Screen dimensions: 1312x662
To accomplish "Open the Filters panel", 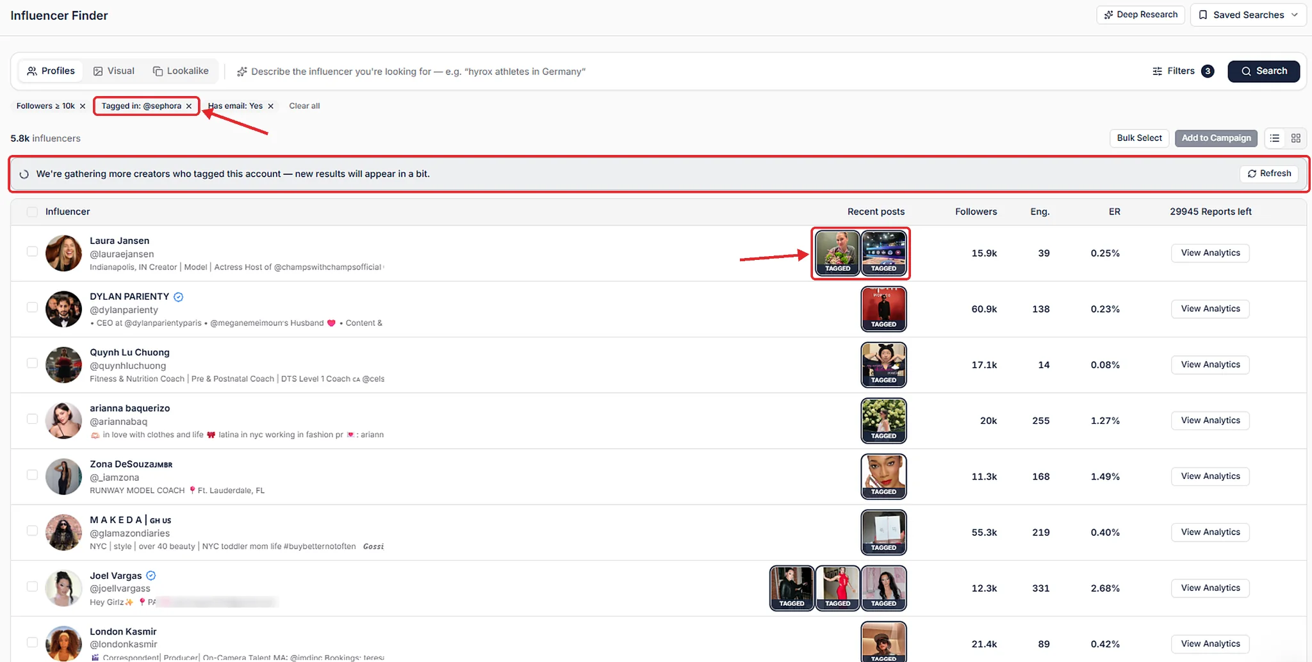I will click(1183, 71).
